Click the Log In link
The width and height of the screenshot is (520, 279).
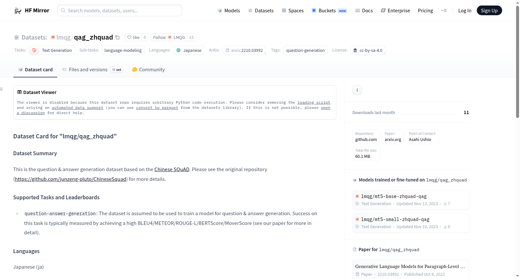point(465,11)
